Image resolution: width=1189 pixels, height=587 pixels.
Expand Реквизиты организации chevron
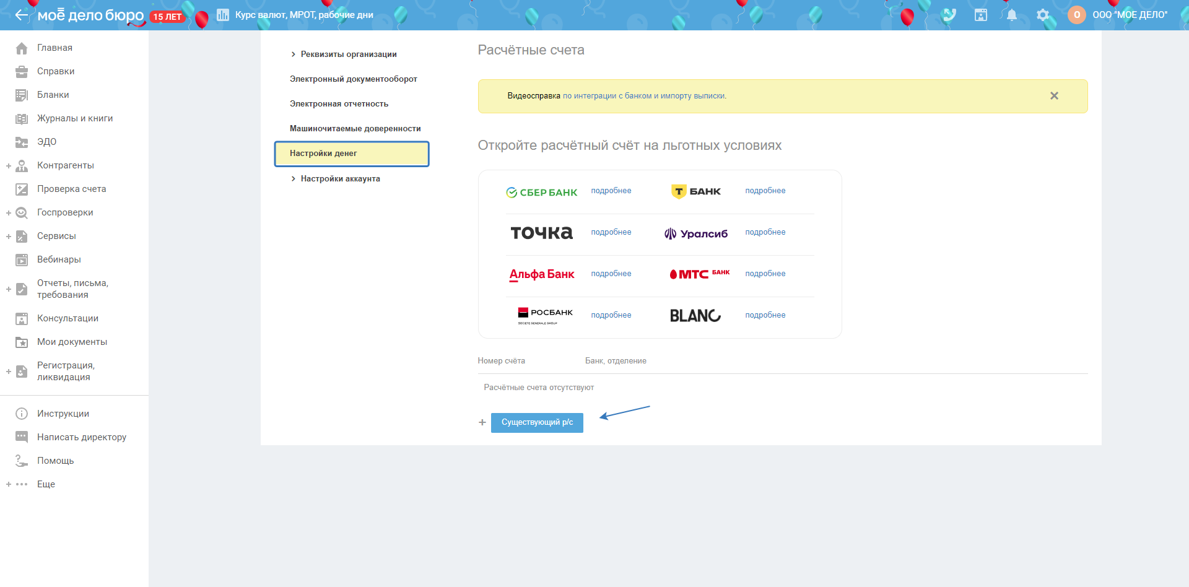pyautogui.click(x=293, y=54)
